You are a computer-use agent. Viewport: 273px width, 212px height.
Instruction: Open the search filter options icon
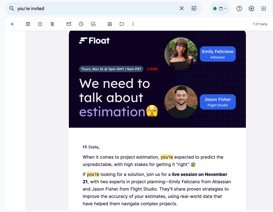pos(194,8)
